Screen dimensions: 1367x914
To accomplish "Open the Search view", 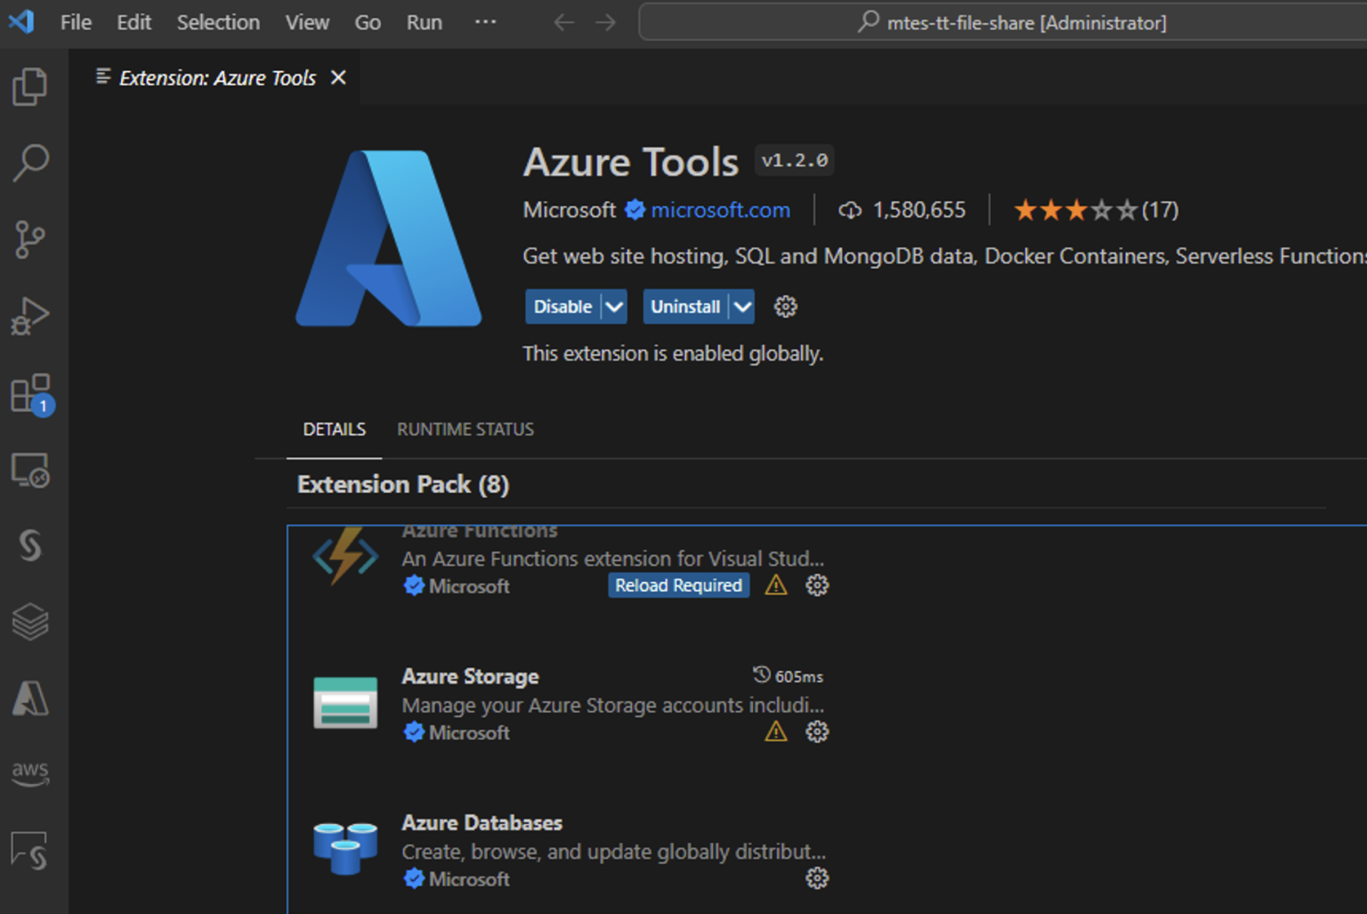I will click(x=31, y=162).
